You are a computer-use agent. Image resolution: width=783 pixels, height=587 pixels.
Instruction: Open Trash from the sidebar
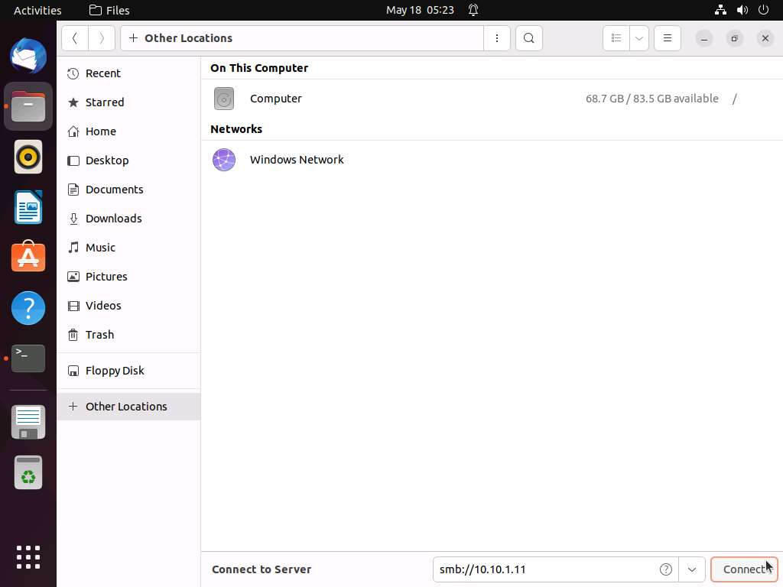click(99, 335)
